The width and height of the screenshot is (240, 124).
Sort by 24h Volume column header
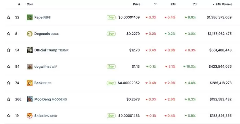(223, 4)
